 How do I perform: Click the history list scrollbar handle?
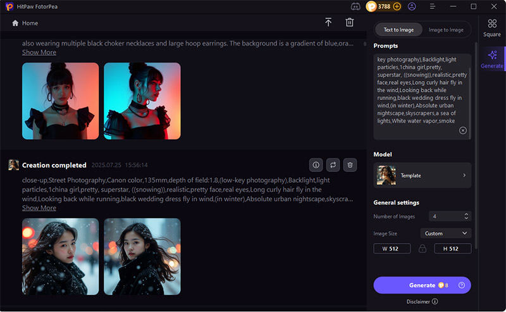click(365, 44)
